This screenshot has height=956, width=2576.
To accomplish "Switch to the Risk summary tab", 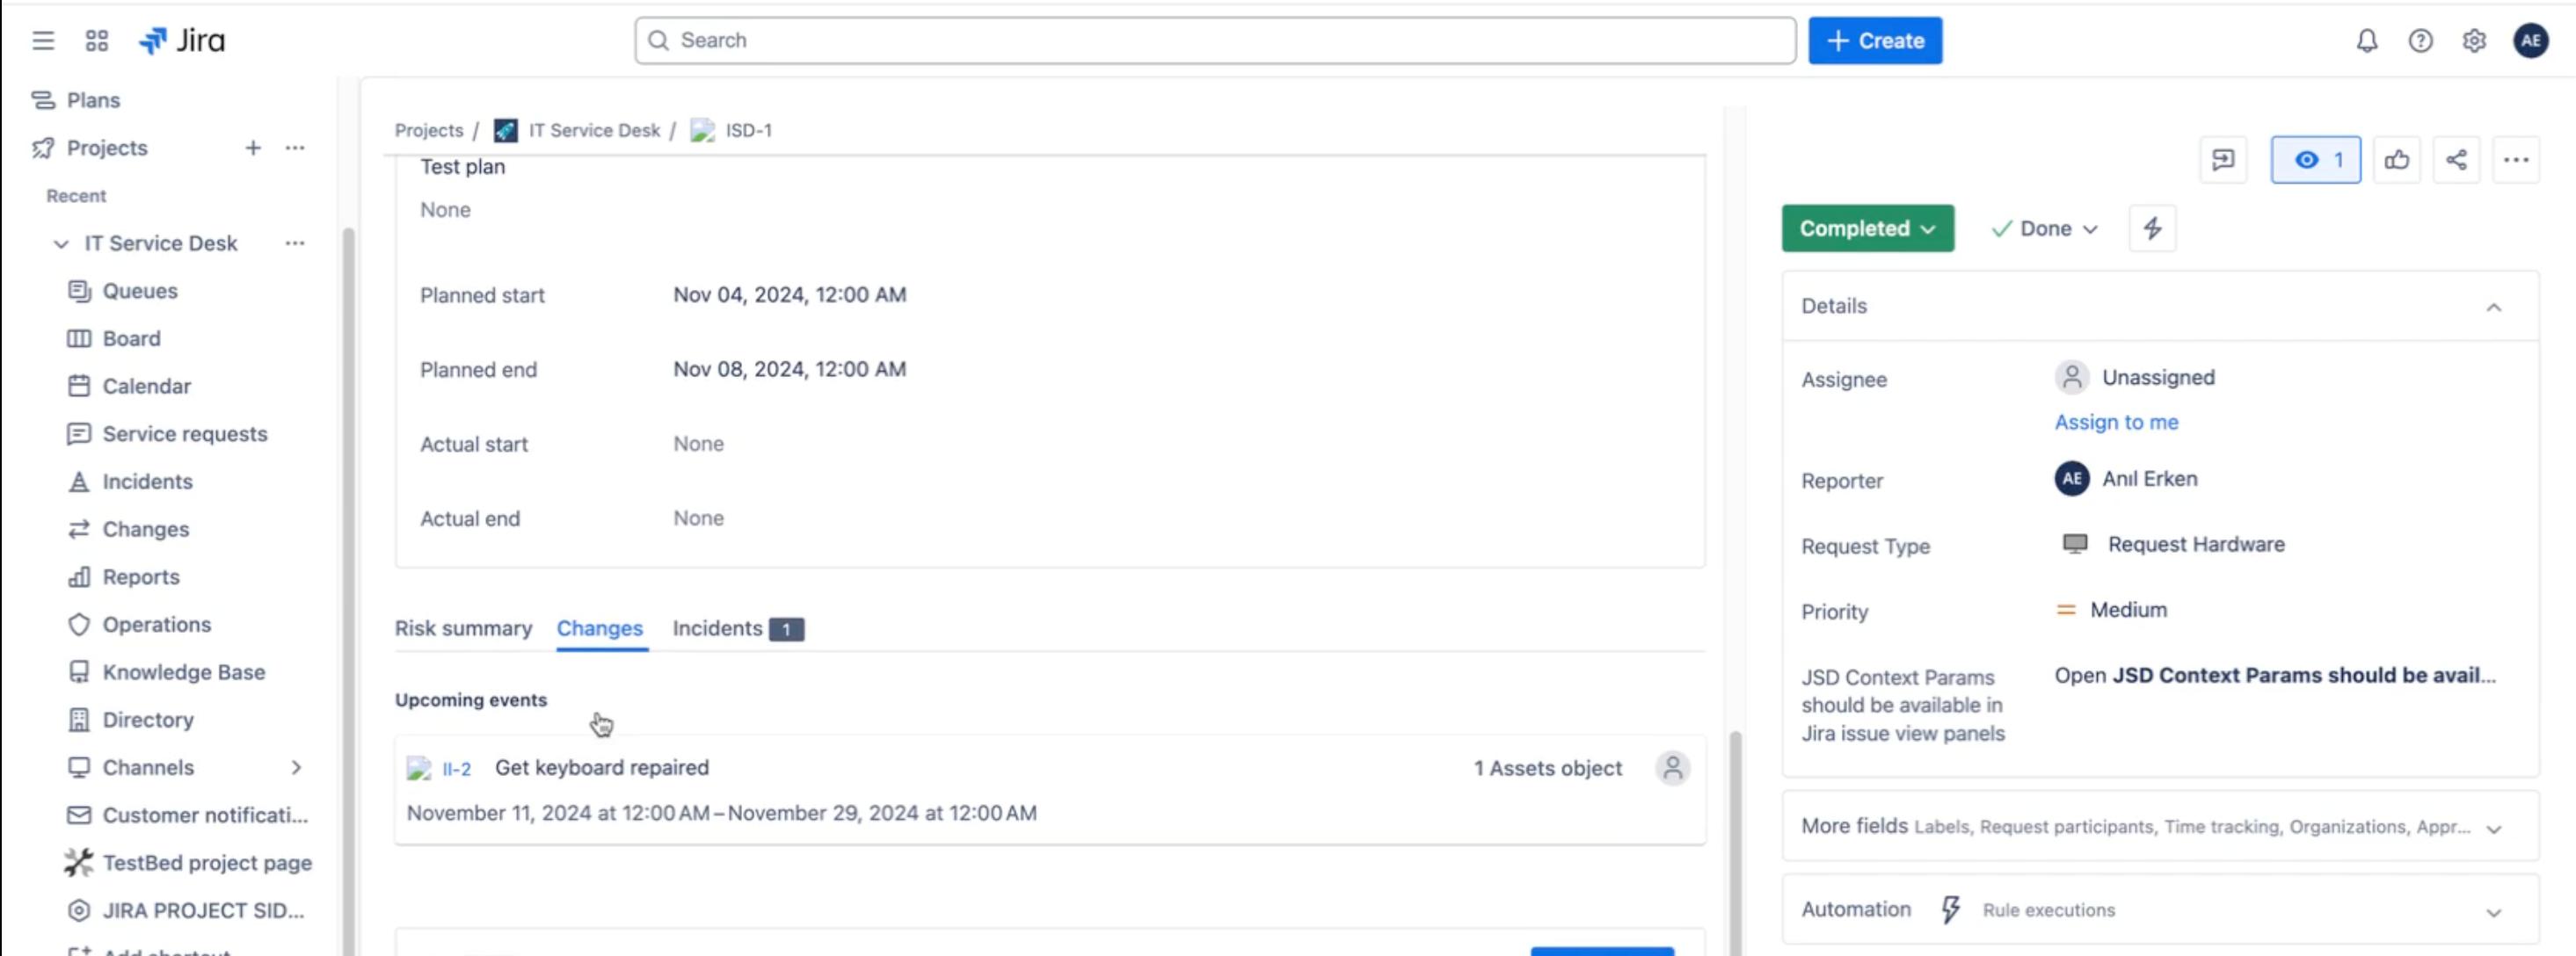I will (x=463, y=628).
